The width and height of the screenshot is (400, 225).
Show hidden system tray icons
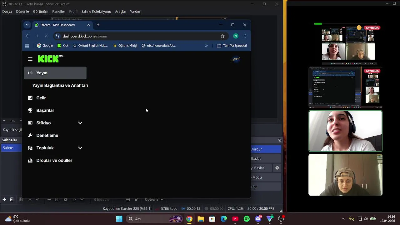pos(343,219)
